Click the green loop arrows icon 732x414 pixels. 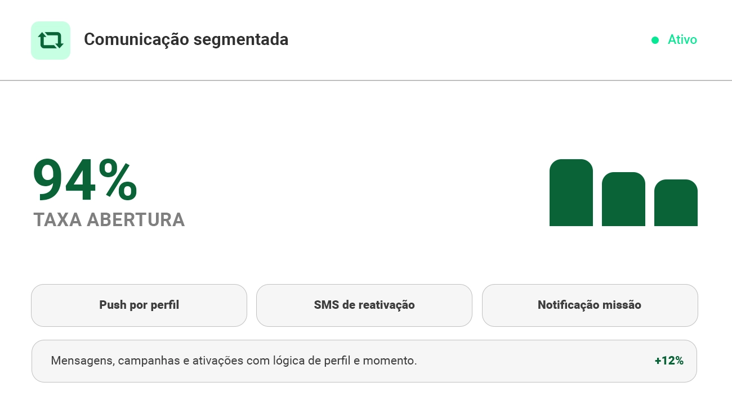tap(51, 40)
